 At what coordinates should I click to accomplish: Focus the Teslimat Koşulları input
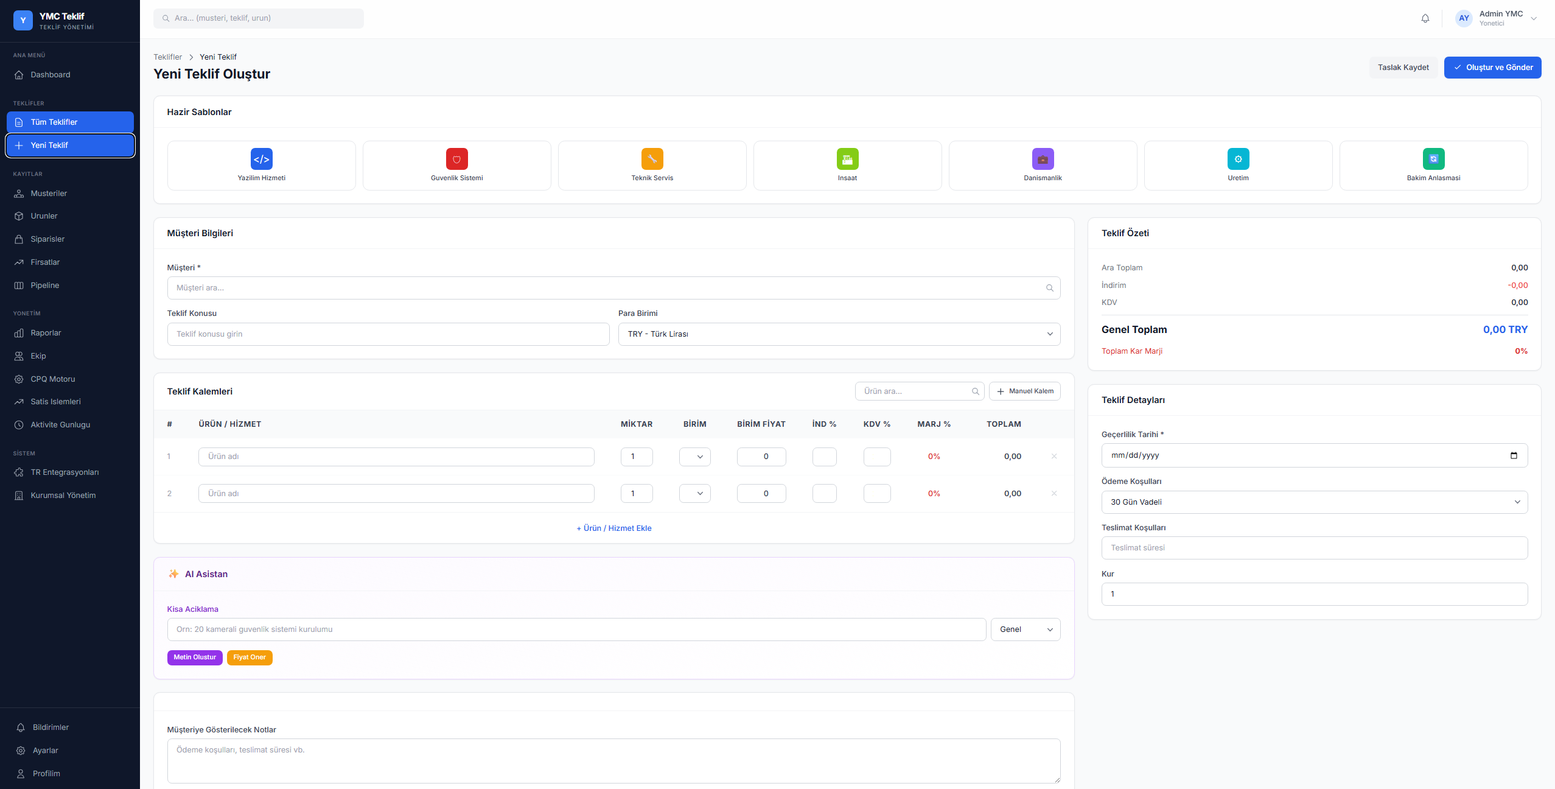(1315, 548)
